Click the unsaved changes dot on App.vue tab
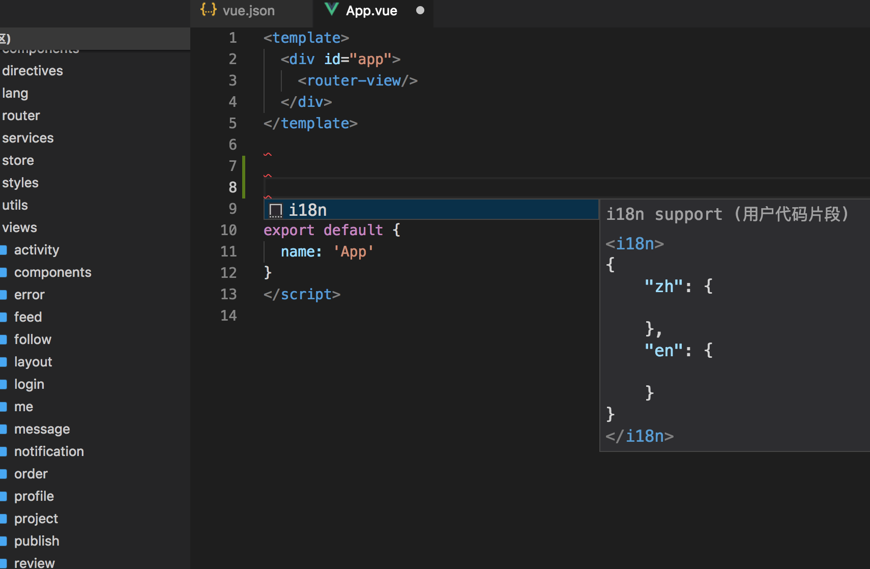The height and width of the screenshot is (569, 870). [421, 10]
